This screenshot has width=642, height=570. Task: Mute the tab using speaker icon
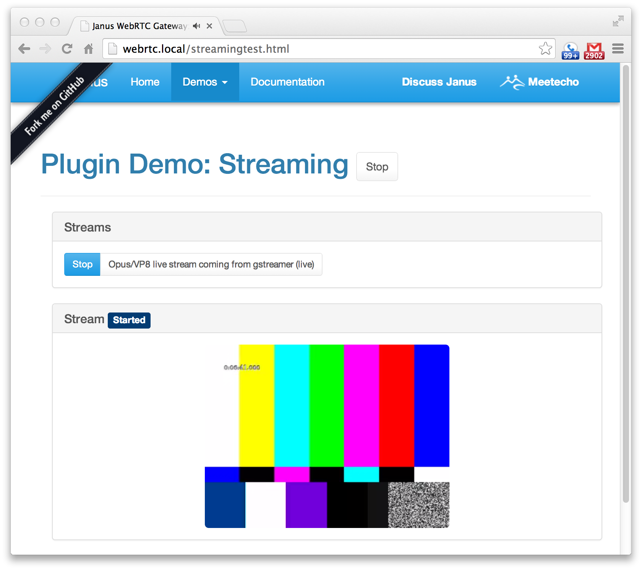[x=196, y=26]
